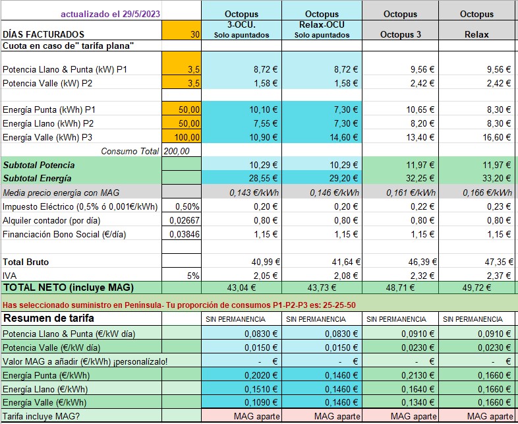Image resolution: width=518 pixels, height=424 pixels.
Task: Select Energía Valle rate 0,1340 € cell
Action: click(x=401, y=402)
